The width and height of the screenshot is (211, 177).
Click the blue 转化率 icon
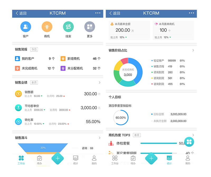pyautogui.click(x=18, y=122)
